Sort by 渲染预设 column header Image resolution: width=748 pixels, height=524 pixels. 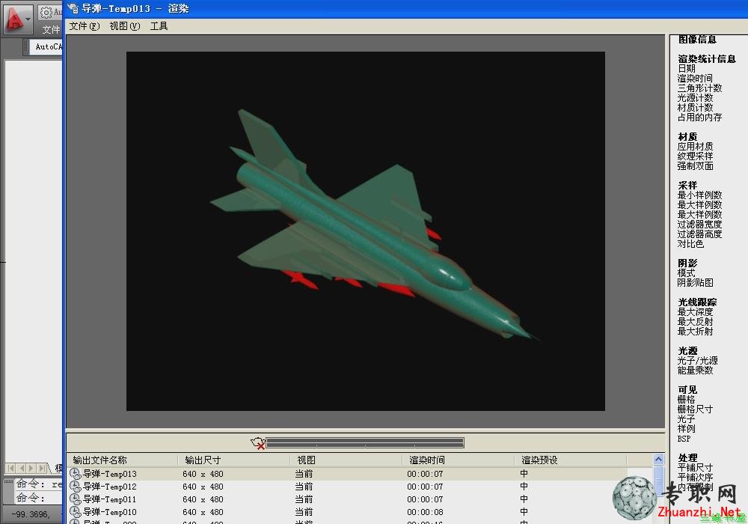coord(570,460)
